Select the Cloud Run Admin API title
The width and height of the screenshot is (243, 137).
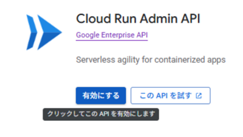click(138, 19)
